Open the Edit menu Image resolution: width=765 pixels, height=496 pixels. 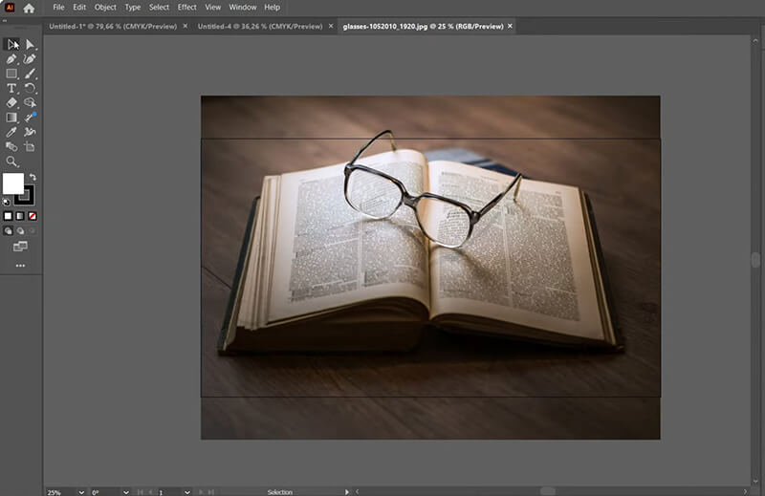79,8
